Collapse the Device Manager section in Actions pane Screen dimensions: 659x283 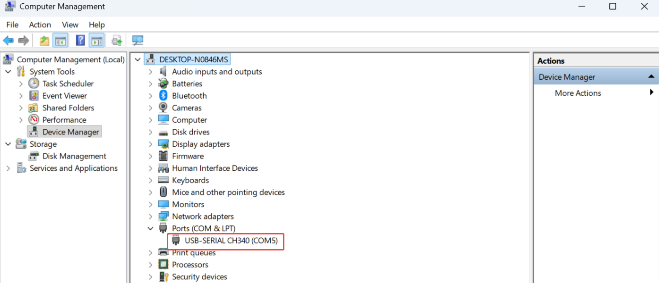[651, 76]
